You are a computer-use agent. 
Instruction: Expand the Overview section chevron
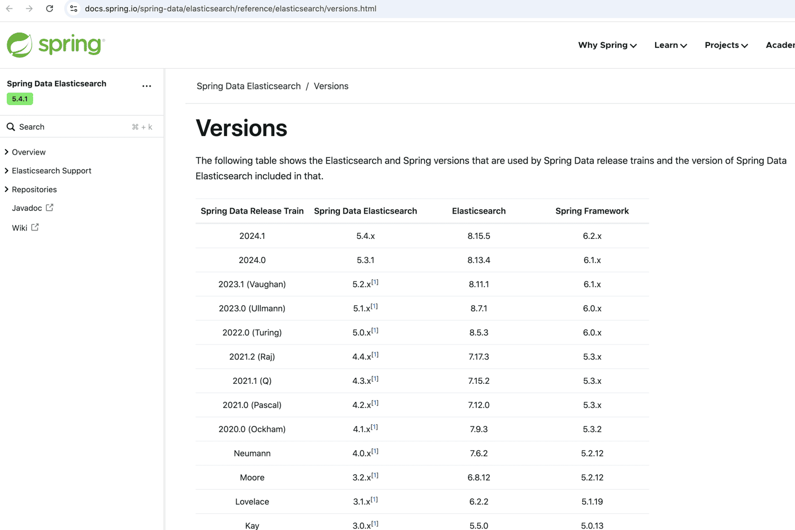[x=7, y=152]
